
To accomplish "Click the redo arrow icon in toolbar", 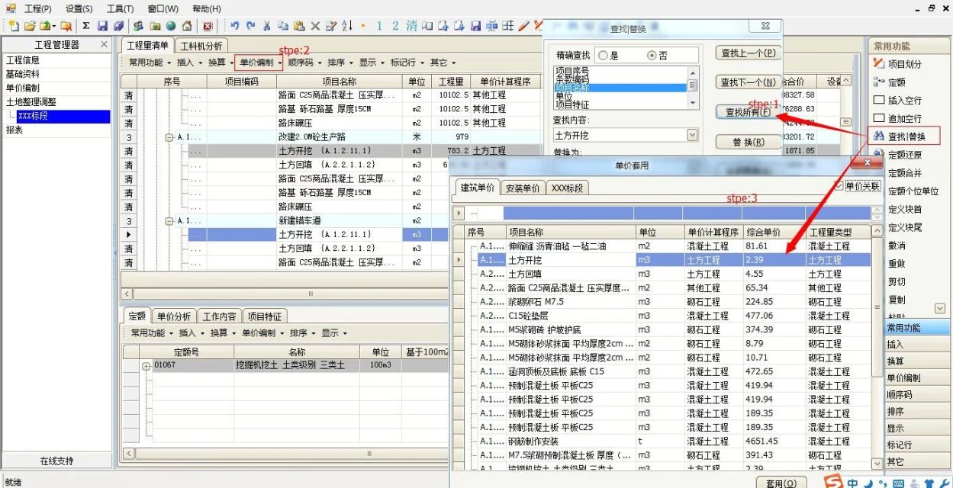I will pos(250,26).
